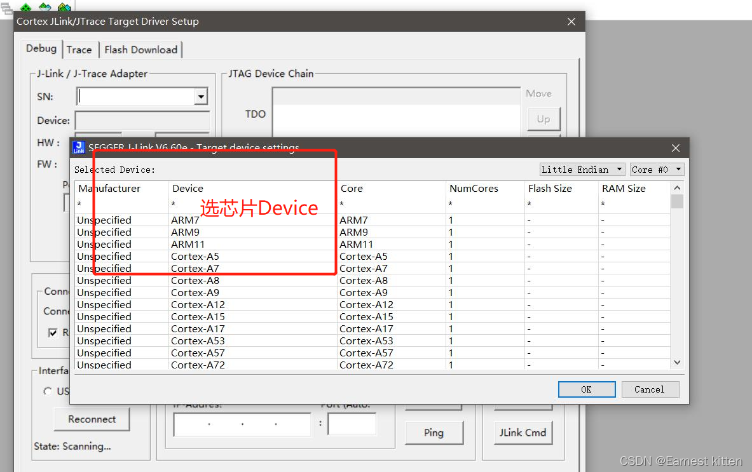Click the scroll down arrow in device list
This screenshot has width=752, height=472.
[x=677, y=362]
